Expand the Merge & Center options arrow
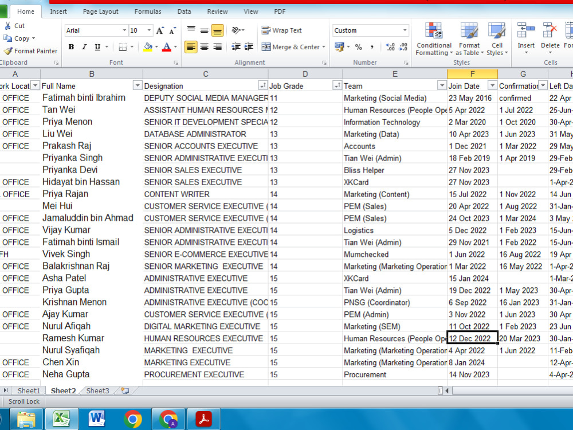 (324, 47)
